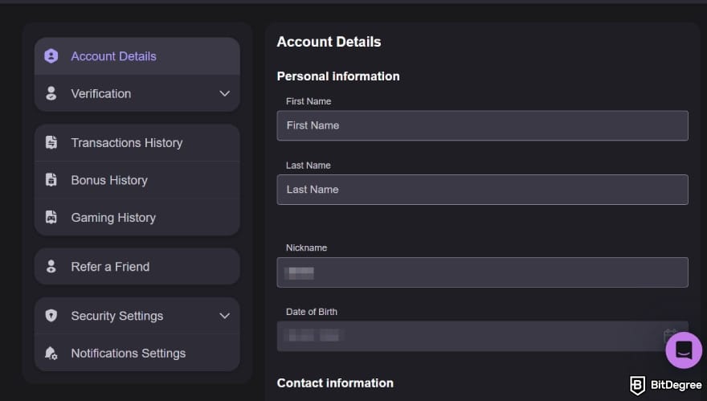The image size is (707, 401).
Task: Open the Verification menu item
Action: pyautogui.click(x=137, y=93)
